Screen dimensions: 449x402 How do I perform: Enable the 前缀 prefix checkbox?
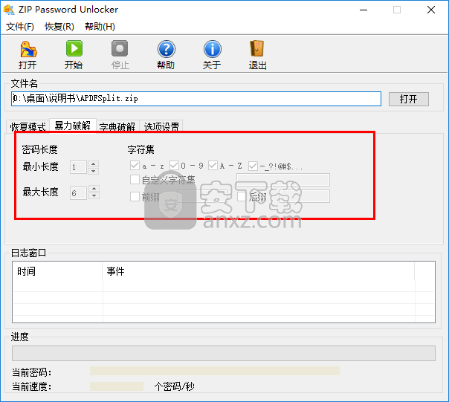(x=135, y=197)
